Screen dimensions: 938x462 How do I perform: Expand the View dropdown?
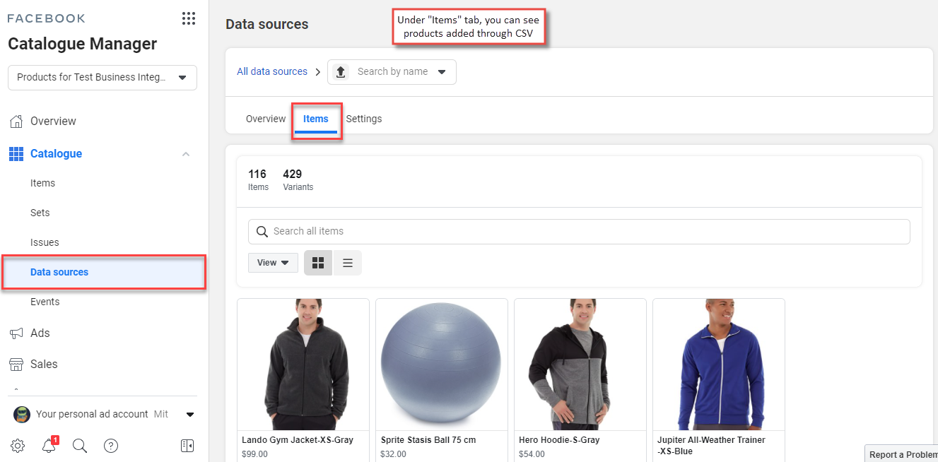[x=273, y=263]
